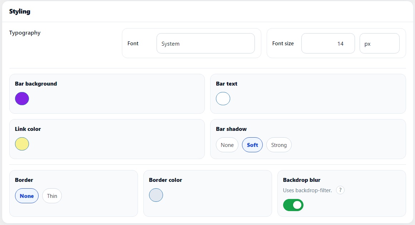The height and width of the screenshot is (225, 415).
Task: Click the Uses backdrop-filter text
Action: pos(308,190)
